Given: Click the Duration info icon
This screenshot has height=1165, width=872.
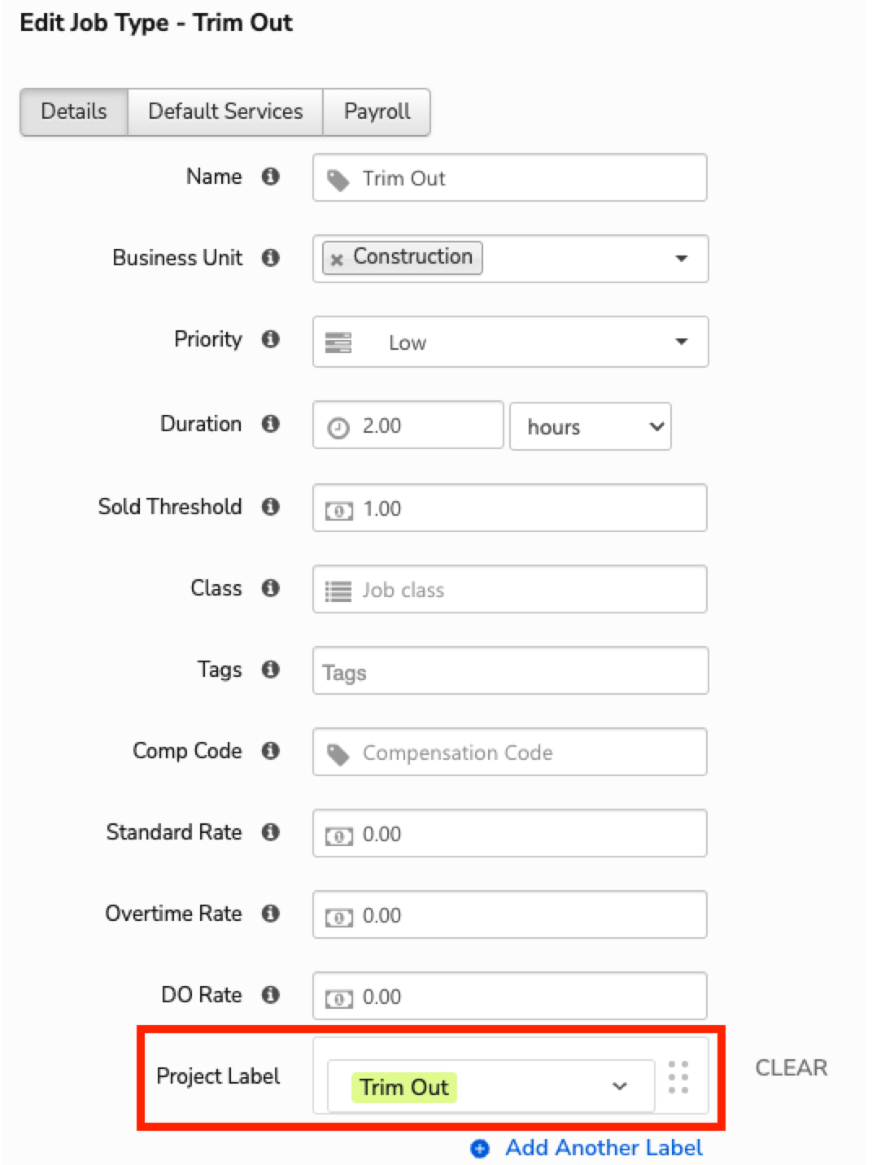Looking at the screenshot, I should [x=271, y=424].
